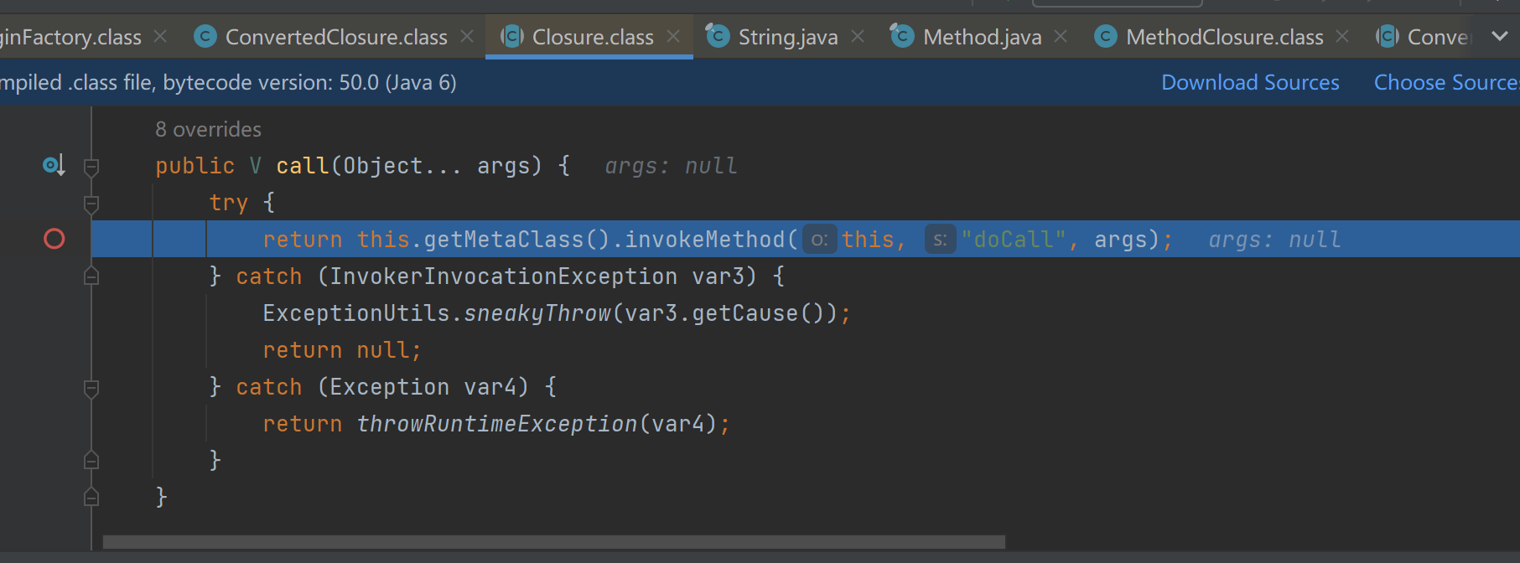Click the Choose Sources link
Screen dimensions: 1520x563
coord(1445,82)
